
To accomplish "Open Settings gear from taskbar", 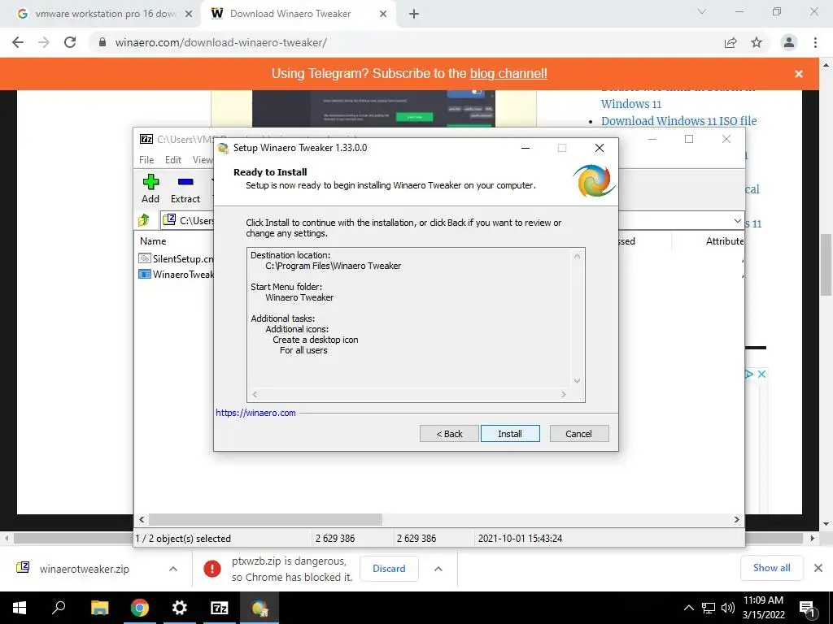I will (x=180, y=608).
